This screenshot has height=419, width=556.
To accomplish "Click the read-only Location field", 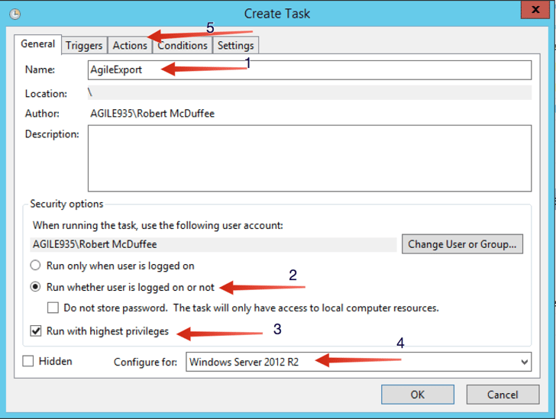I will tap(309, 93).
